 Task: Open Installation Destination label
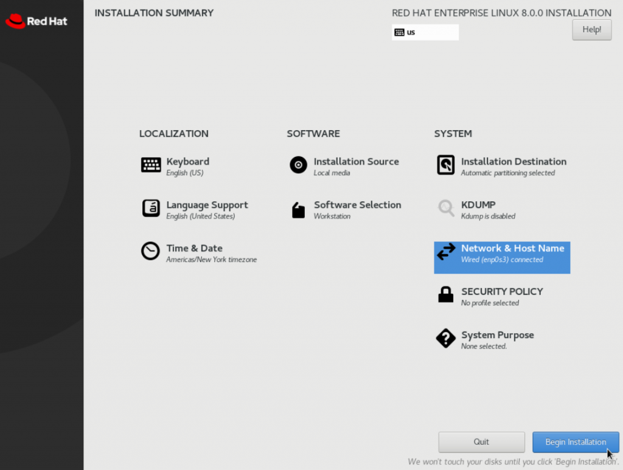tap(513, 162)
